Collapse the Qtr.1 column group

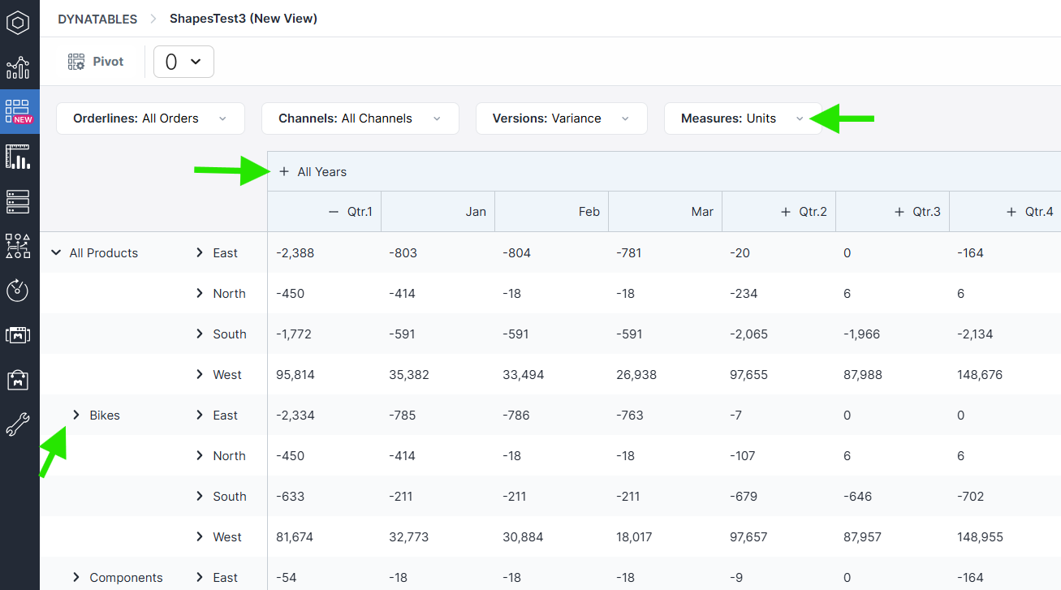[333, 212]
